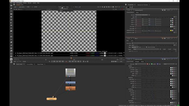Open the Blur filter gaussian dropdown
This screenshot has height=106, width=189.
click(x=135, y=47)
